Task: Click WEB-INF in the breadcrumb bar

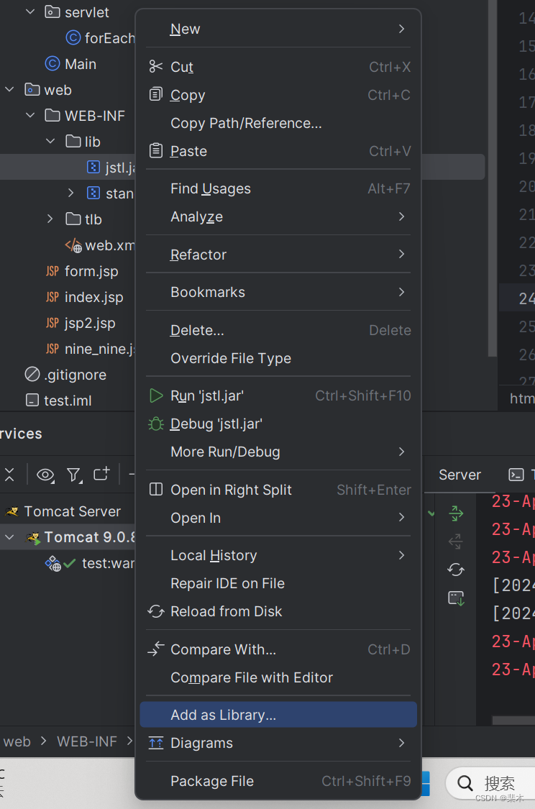Action: 87,741
